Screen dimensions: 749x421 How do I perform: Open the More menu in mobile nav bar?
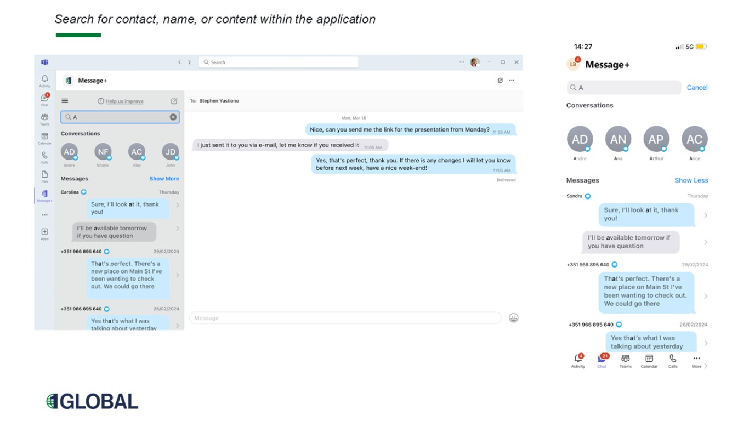696,360
